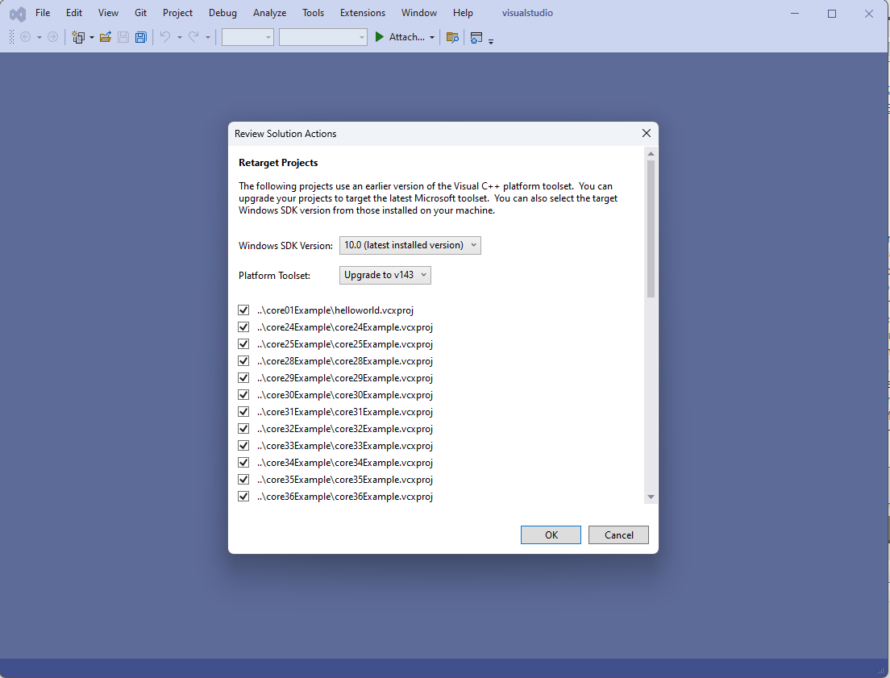This screenshot has height=678, width=890.
Task: Click the New Project toolbar icon
Action: tap(78, 37)
